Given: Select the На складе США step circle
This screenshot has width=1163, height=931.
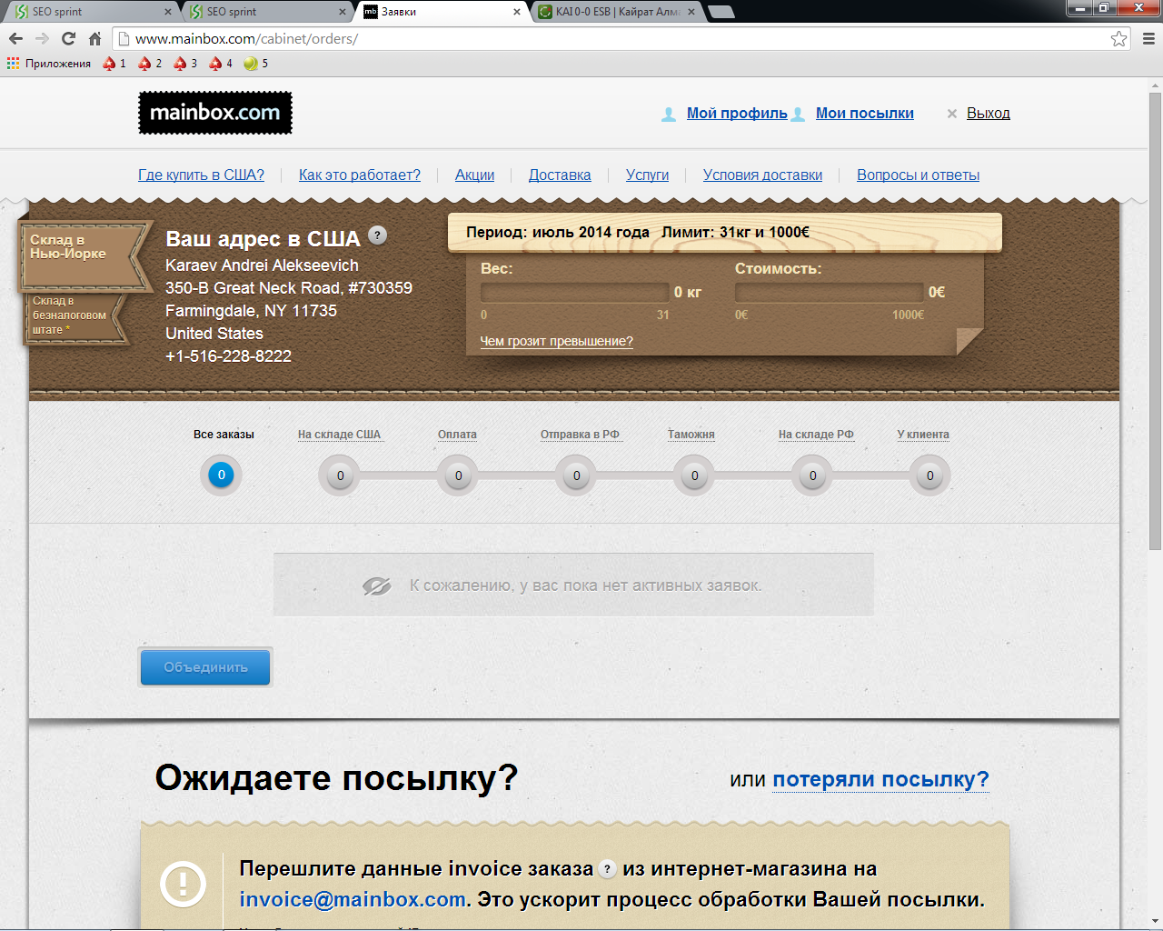Looking at the screenshot, I should click(x=341, y=476).
